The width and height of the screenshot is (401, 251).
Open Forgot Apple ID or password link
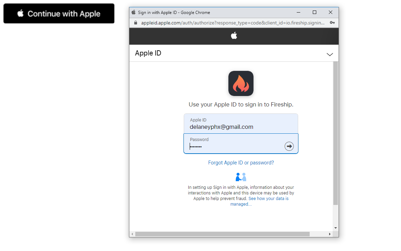241,162
